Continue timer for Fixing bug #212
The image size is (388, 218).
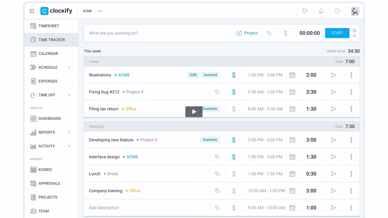coord(333,92)
